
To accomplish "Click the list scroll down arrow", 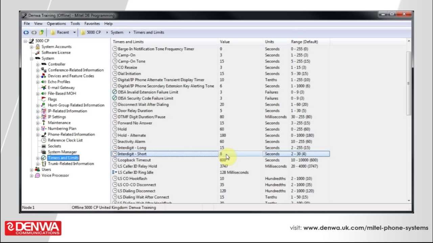I will 409,200.
